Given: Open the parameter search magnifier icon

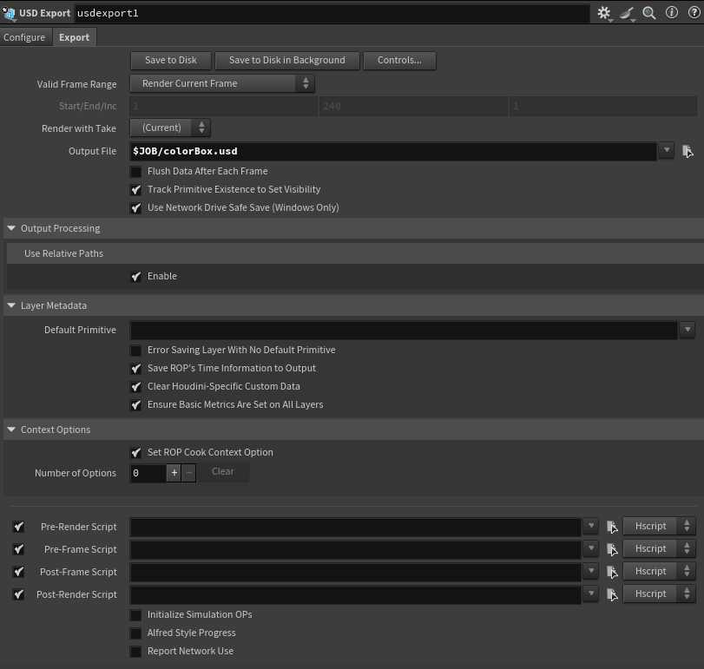Looking at the screenshot, I should point(648,13).
